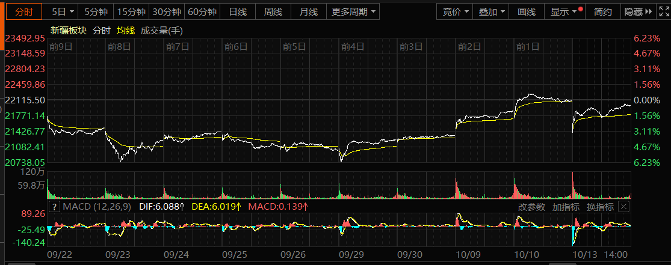Viewport: 671px width, 265px height.
Task: Click the MACD help question mark icon
Action: [55, 207]
